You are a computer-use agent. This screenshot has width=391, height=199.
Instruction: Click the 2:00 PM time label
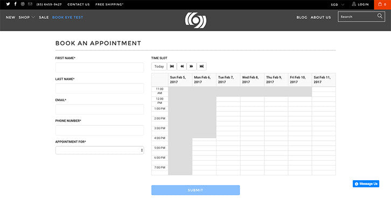159,118
